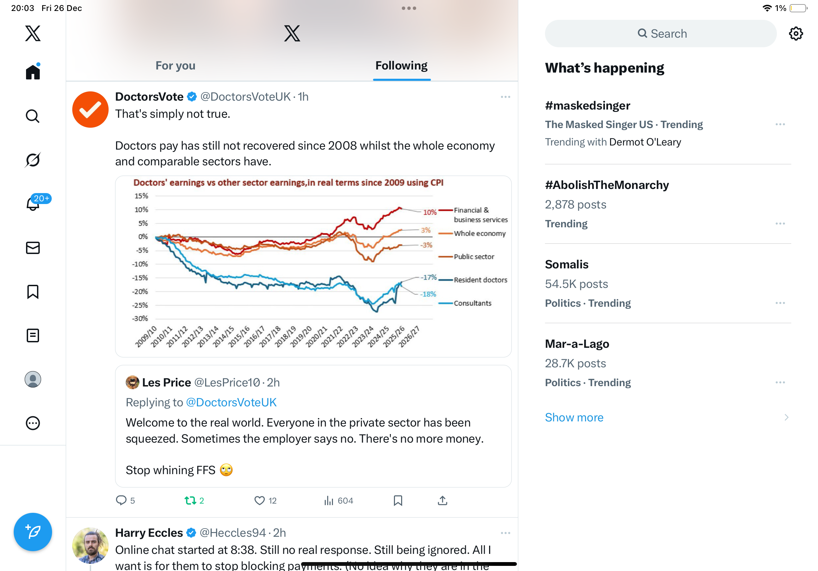Viewport: 818px width, 571px height.
Task: Open the Grok icon in sidebar
Action: [x=33, y=160]
